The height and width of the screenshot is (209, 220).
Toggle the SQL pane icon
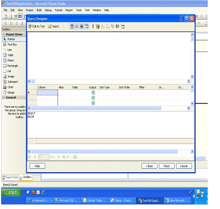click(x=81, y=26)
